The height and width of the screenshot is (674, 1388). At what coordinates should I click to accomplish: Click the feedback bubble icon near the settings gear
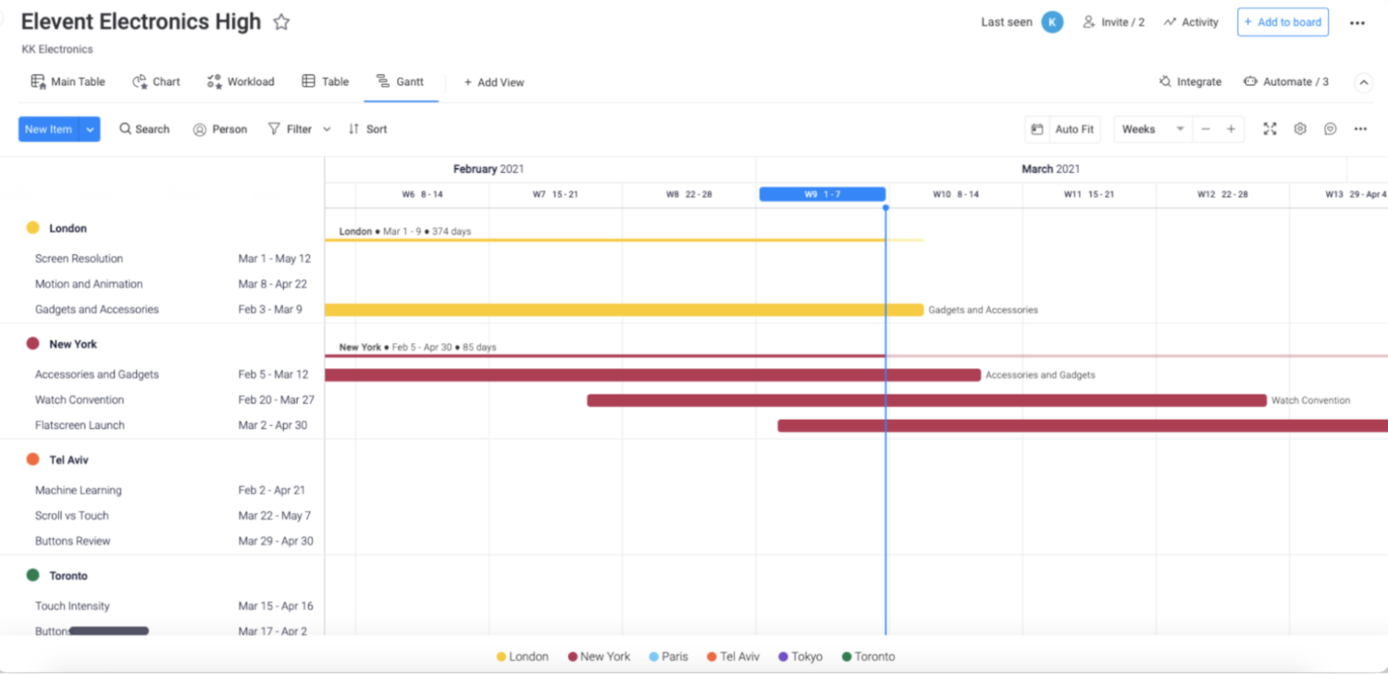[1330, 129]
